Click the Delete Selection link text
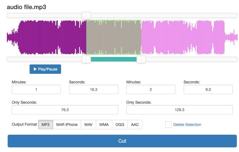Image resolution: width=239 pixels, height=152 pixels. 187,125
